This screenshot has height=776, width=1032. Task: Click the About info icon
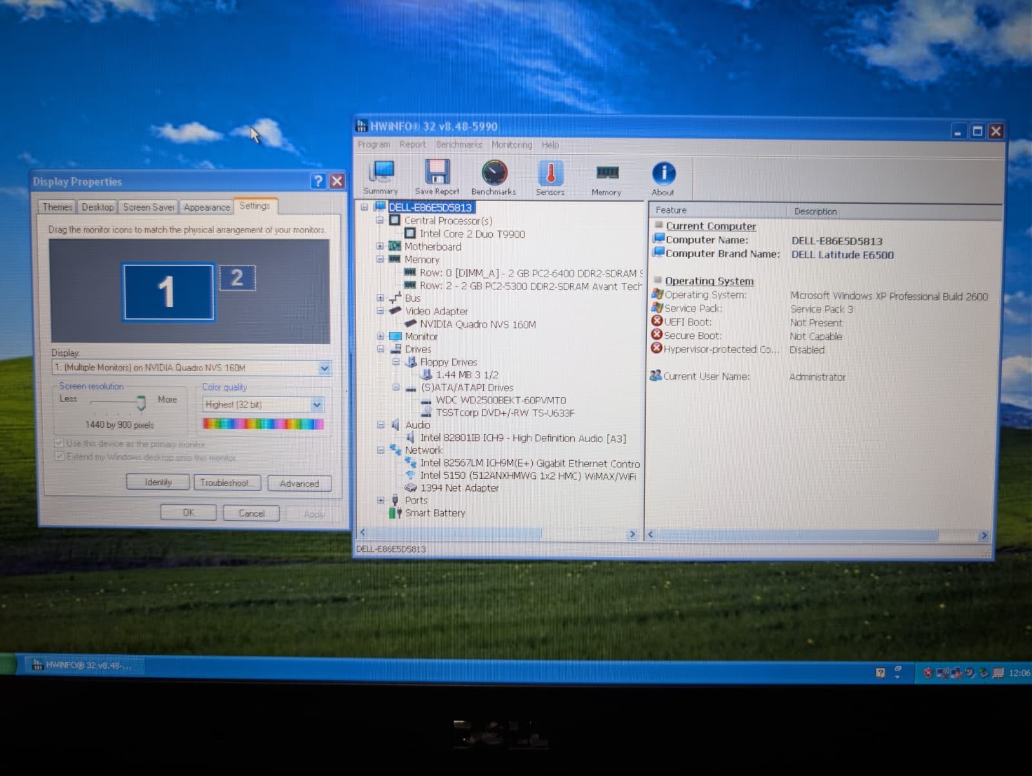(663, 177)
